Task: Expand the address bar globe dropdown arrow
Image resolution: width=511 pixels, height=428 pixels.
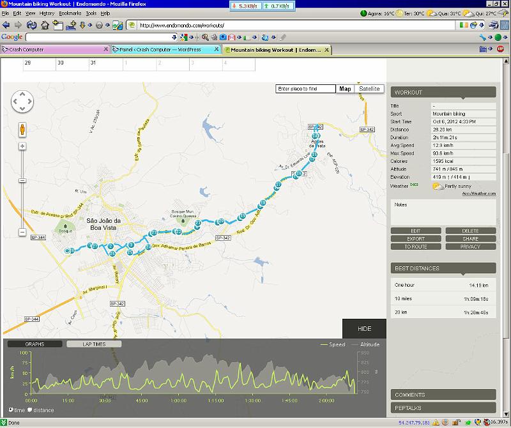Action: [481, 25]
